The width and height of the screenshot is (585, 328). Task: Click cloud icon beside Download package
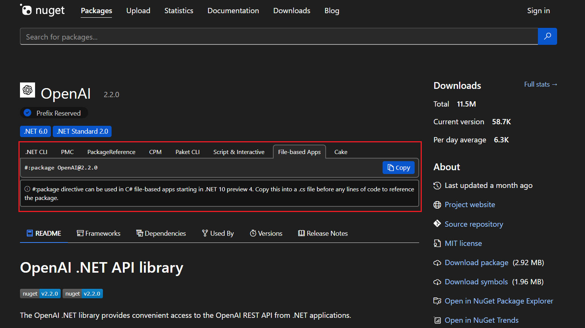click(437, 263)
